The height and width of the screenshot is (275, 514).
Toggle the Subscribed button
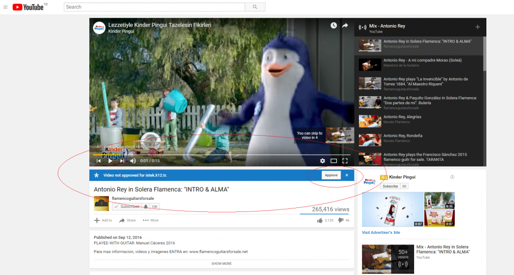127,207
